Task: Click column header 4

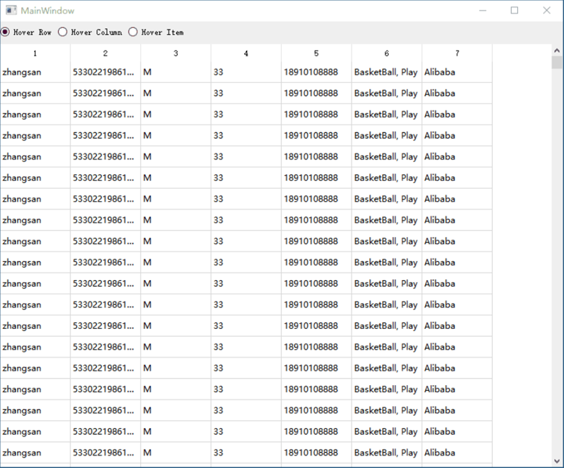Action: [246, 54]
